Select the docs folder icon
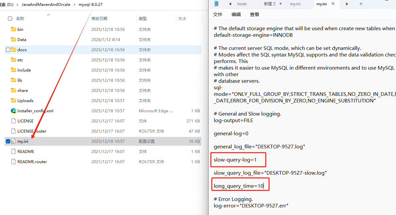Viewport: 396px width, 215px height. pyautogui.click(x=13, y=50)
